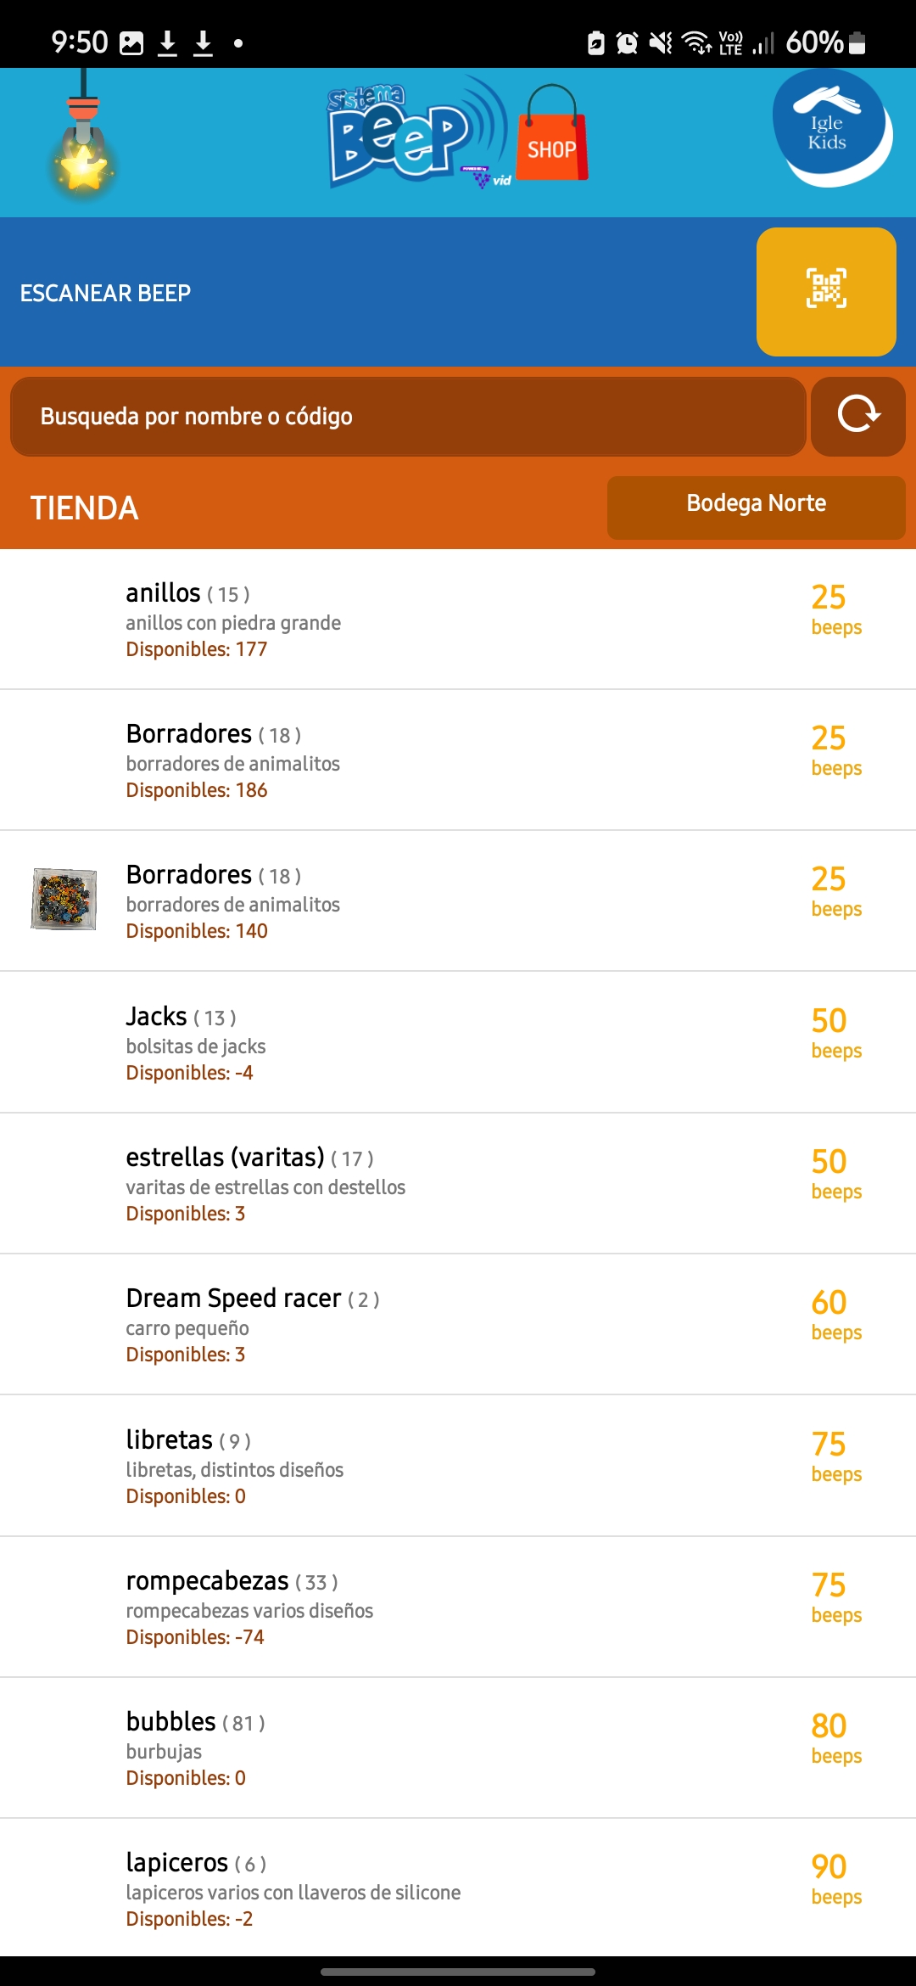Open the Borradores eraser thumbnail image
This screenshot has width=916, height=1986.
point(64,899)
